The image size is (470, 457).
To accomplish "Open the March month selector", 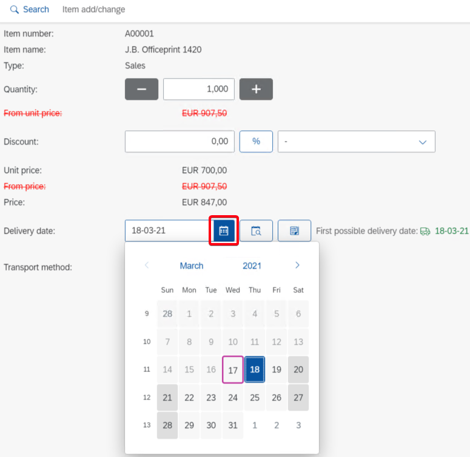I will [192, 265].
